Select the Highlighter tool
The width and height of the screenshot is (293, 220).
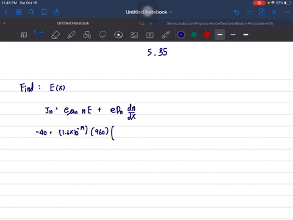pyautogui.click(x=71, y=35)
